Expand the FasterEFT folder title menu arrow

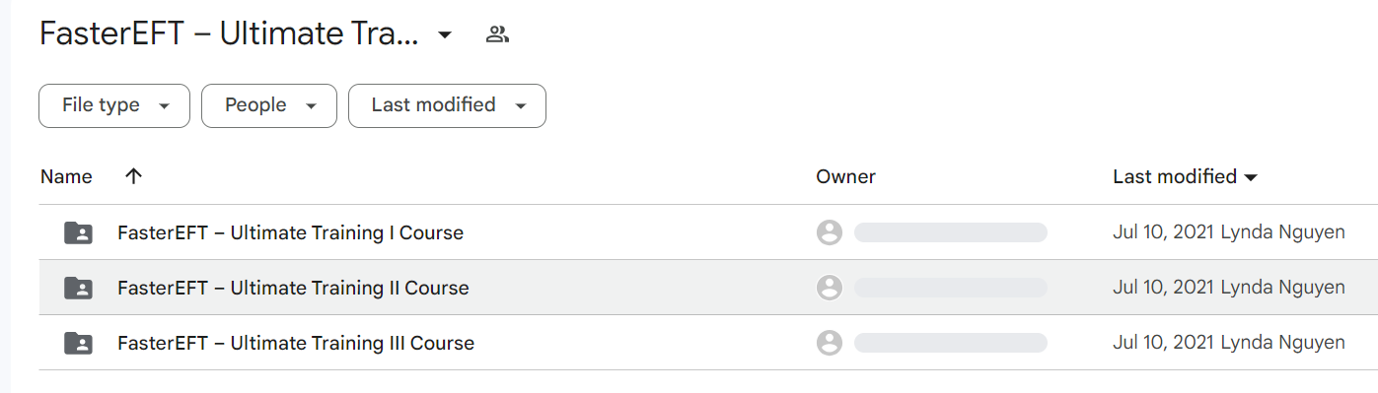click(x=445, y=35)
